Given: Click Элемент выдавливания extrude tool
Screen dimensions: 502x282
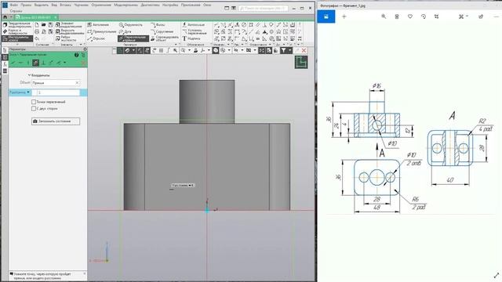Looking at the screenshot, I should point(70,25).
